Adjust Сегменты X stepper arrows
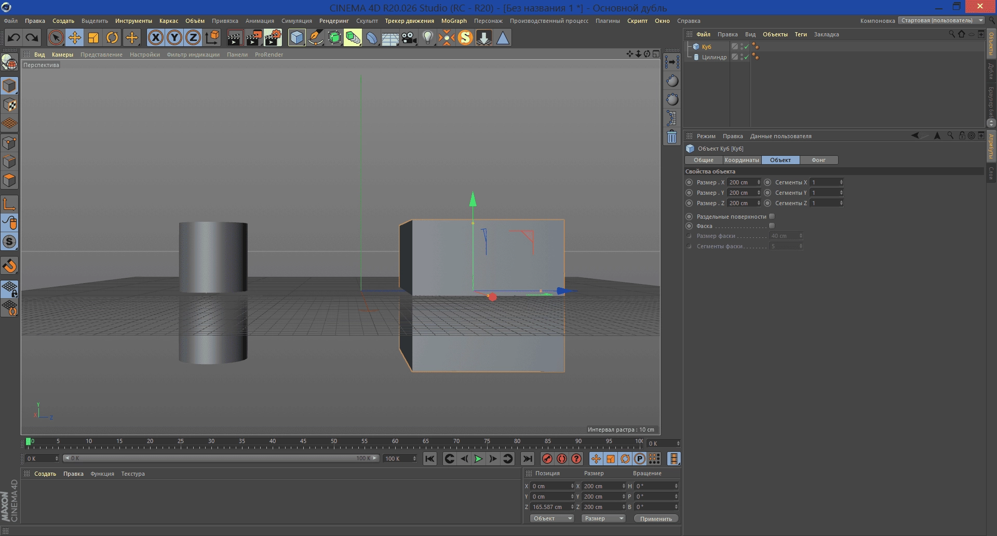Image resolution: width=997 pixels, height=536 pixels. pyautogui.click(x=841, y=182)
